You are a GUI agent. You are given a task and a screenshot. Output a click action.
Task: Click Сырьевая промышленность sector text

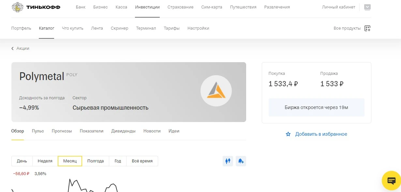click(x=111, y=108)
